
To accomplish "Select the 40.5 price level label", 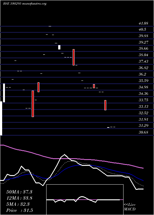I will point(142,29).
